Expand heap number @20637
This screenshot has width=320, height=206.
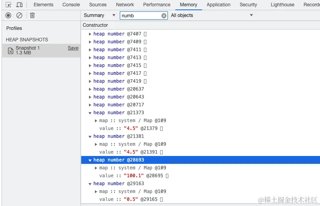[90, 89]
